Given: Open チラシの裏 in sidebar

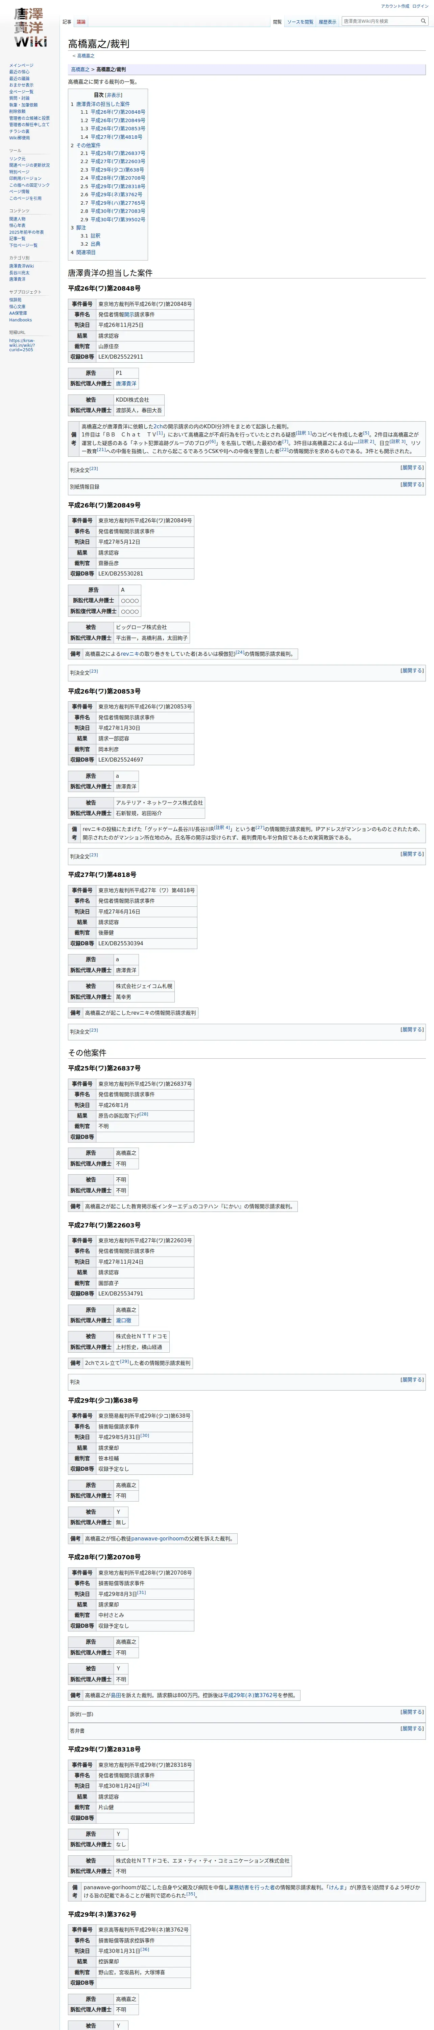Looking at the screenshot, I should click(x=20, y=131).
